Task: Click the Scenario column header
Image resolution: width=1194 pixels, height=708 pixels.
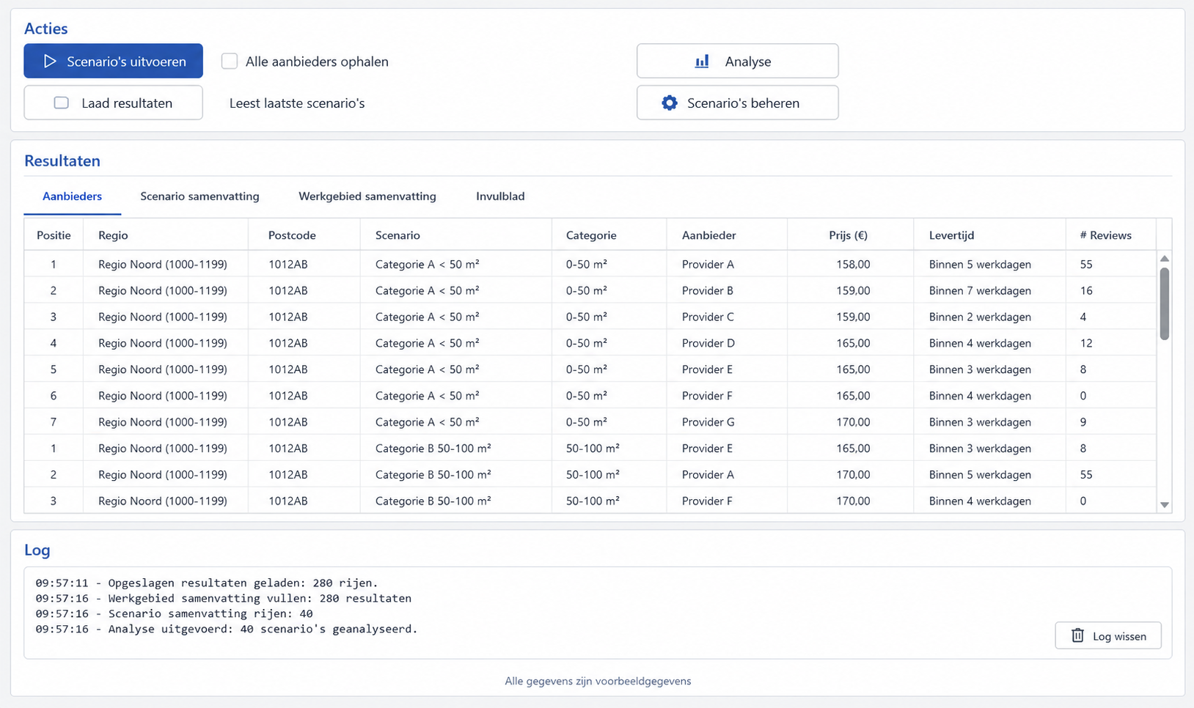Action: click(456, 235)
